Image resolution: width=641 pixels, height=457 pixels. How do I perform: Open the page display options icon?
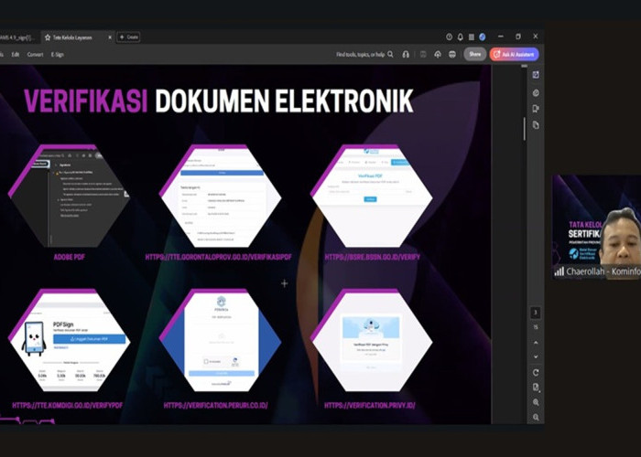coord(536,388)
